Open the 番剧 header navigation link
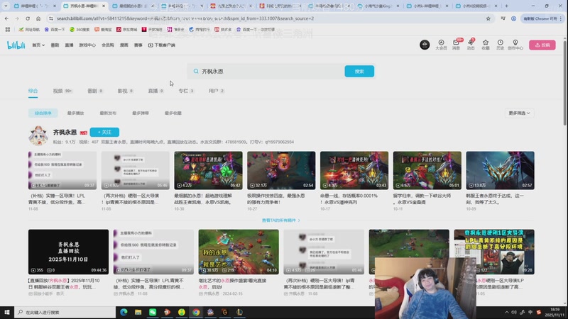The height and width of the screenshot is (319, 568). [x=55, y=45]
